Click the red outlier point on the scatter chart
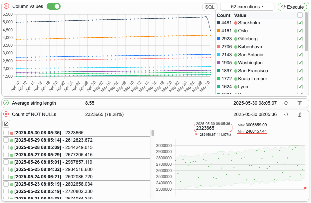The image size is (311, 203). click(x=305, y=188)
